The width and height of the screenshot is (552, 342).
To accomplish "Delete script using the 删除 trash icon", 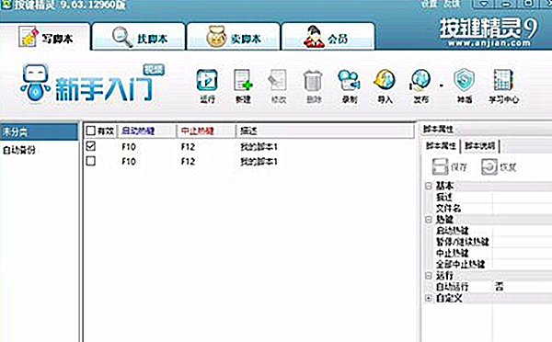I will [x=313, y=86].
